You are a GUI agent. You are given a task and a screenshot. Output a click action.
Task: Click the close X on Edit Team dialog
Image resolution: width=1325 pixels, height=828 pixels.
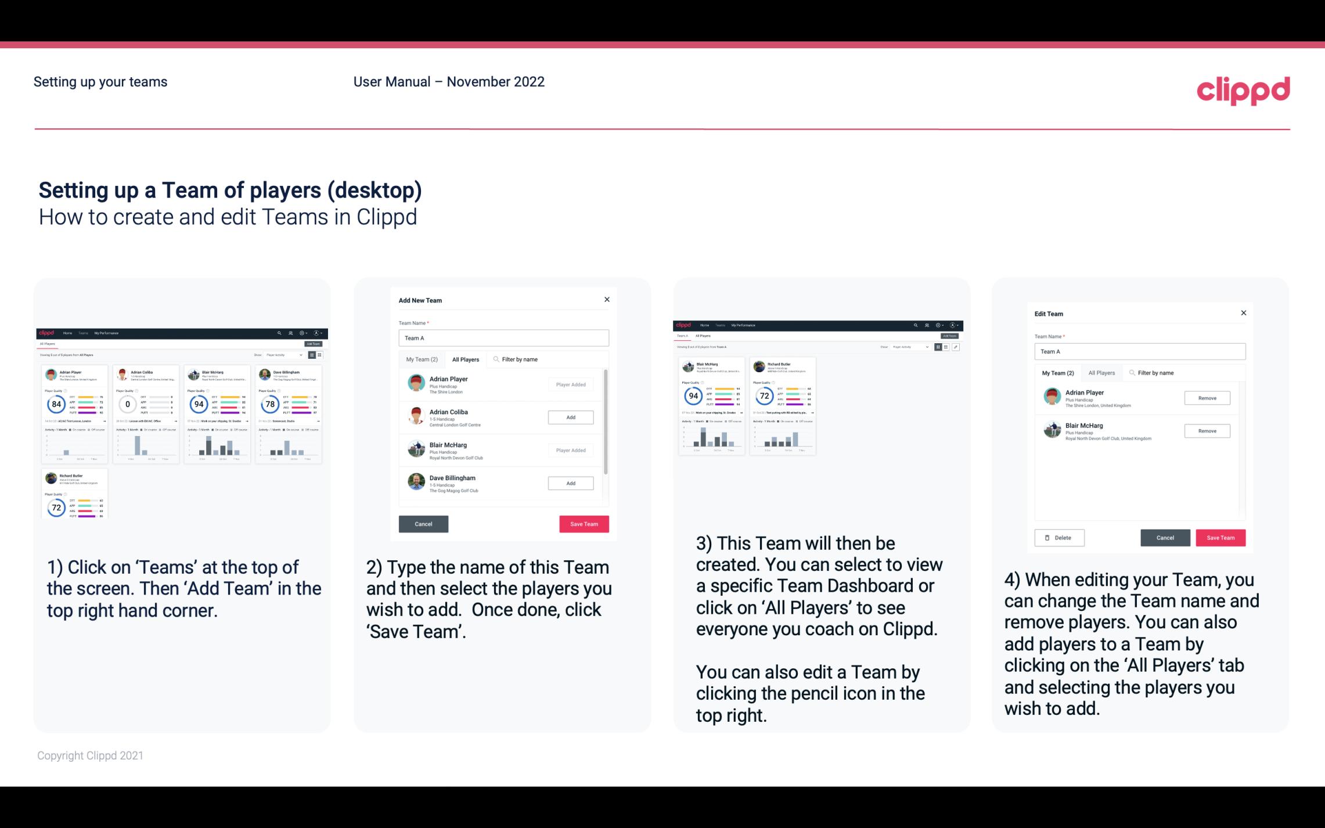(x=1243, y=314)
